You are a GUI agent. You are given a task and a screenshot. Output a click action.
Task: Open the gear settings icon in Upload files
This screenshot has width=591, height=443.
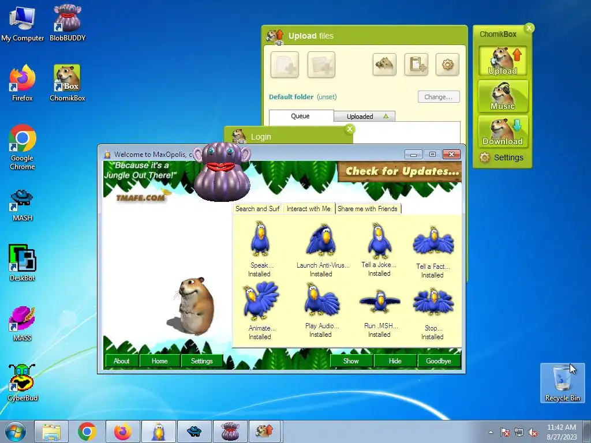(x=447, y=65)
